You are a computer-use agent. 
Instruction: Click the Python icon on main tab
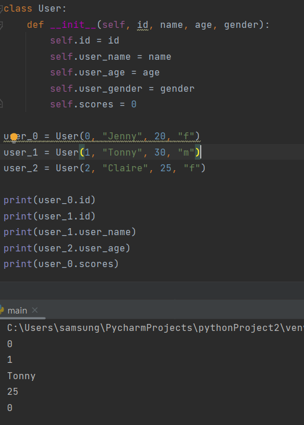[2, 310]
